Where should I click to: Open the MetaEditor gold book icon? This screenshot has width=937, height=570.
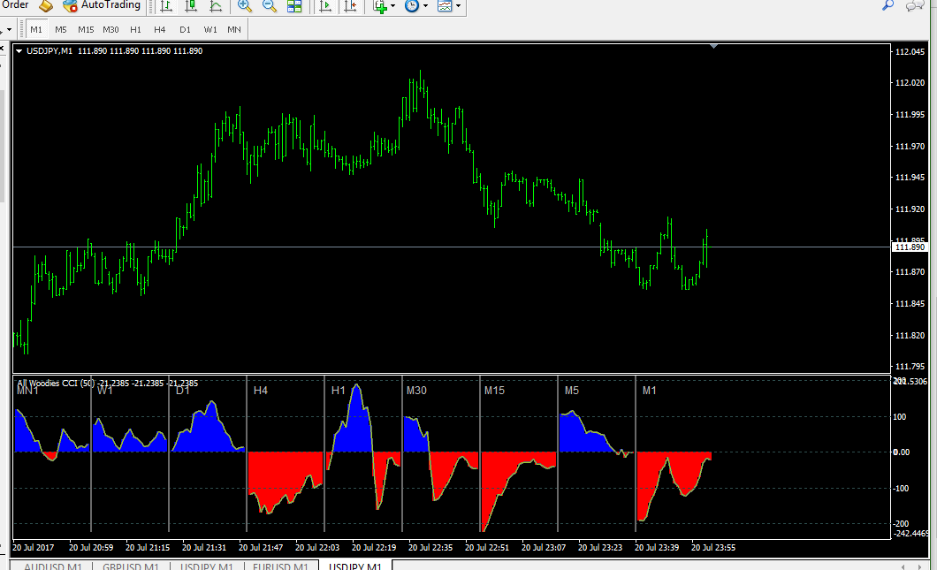(x=46, y=6)
